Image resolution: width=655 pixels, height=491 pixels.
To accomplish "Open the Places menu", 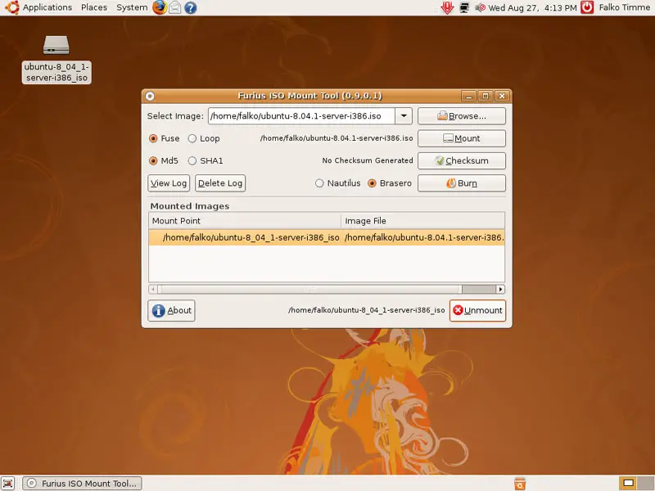I will (94, 7).
